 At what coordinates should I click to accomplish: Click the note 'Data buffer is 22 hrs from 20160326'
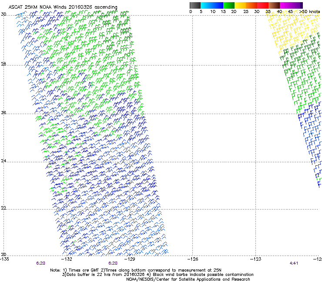[105, 275]
